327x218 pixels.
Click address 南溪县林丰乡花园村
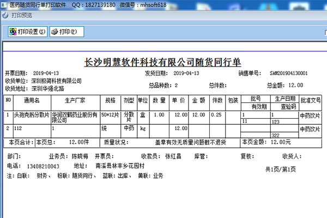pyautogui.click(x=120, y=166)
